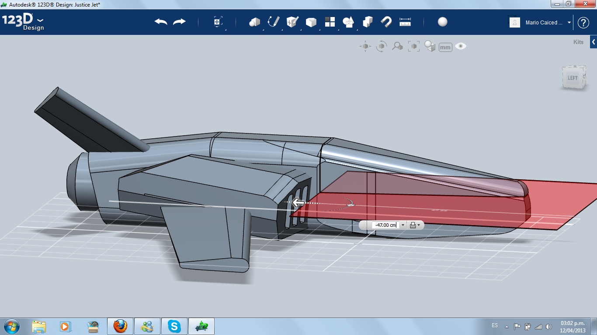Open the visual style materials and outlines toggle

(430, 46)
